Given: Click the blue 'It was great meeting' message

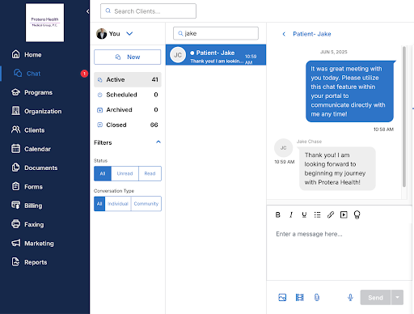Looking at the screenshot, I should [349, 91].
